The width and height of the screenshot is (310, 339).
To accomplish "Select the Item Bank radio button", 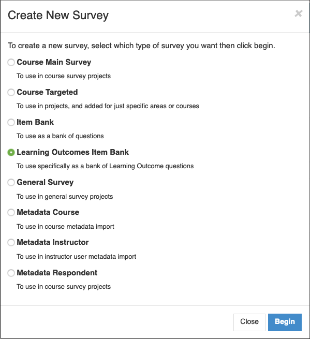I will (x=11, y=122).
